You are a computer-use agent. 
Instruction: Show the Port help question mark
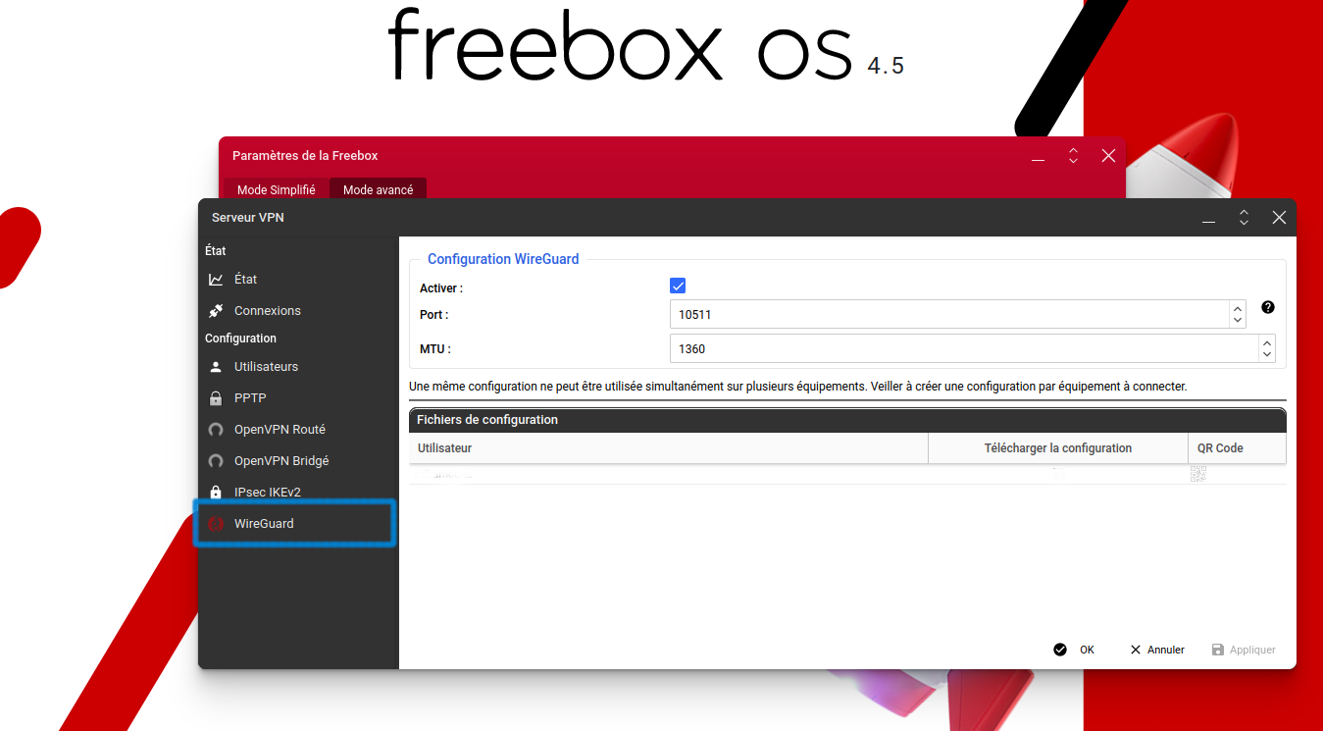(1268, 307)
